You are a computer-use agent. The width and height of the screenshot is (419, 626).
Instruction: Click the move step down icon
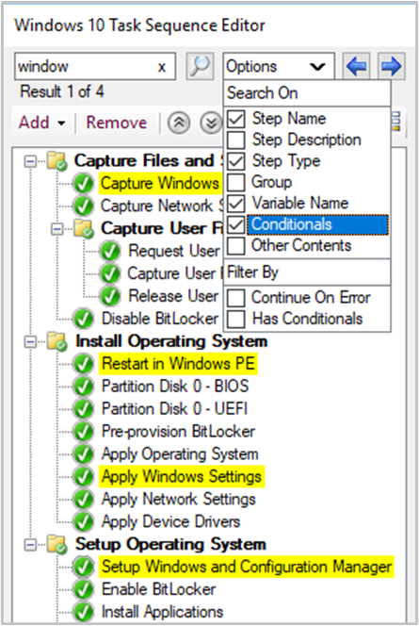pos(211,123)
